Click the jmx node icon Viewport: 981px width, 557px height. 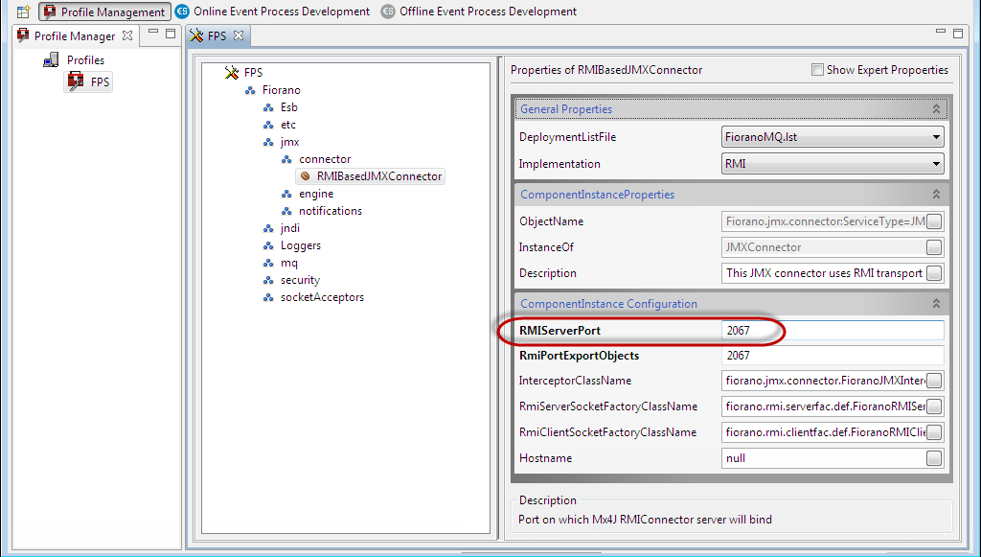click(268, 142)
